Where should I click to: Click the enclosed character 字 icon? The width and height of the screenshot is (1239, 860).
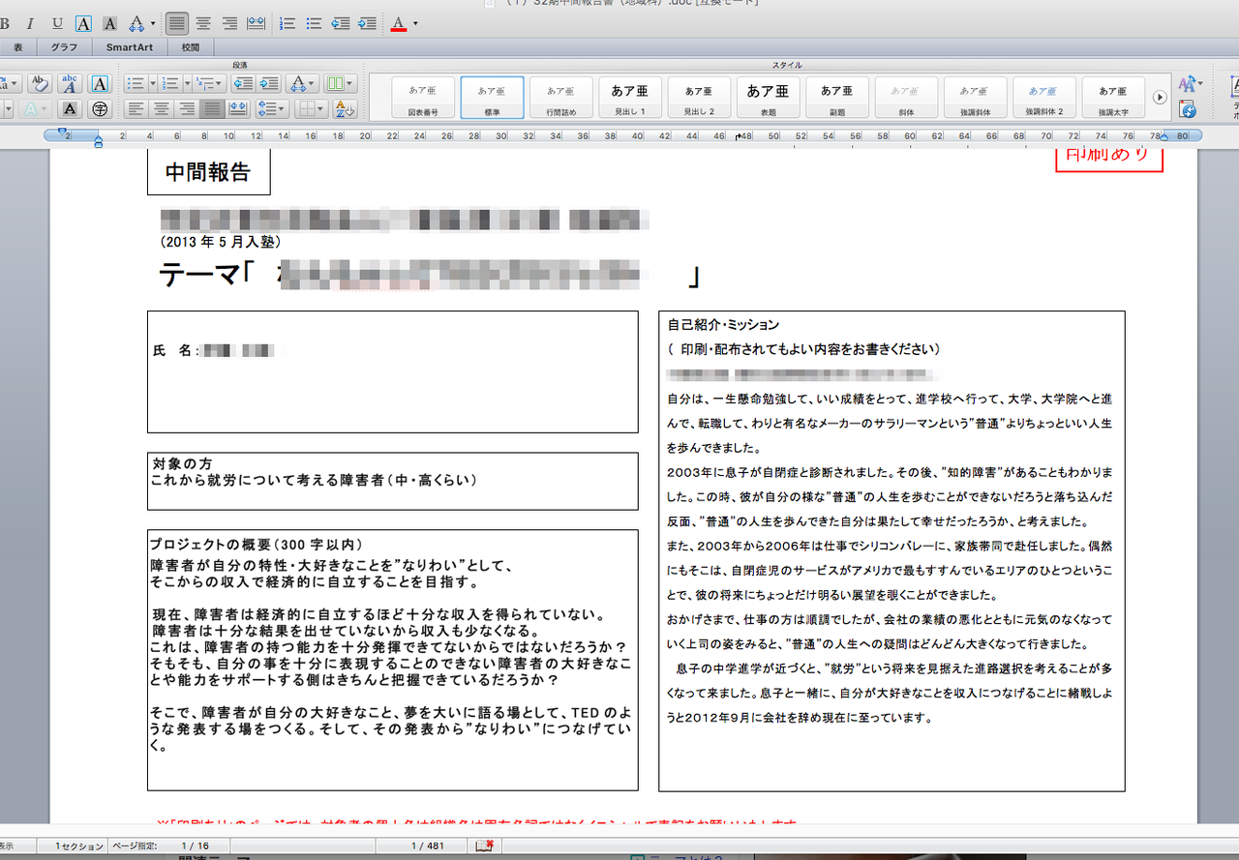[100, 109]
